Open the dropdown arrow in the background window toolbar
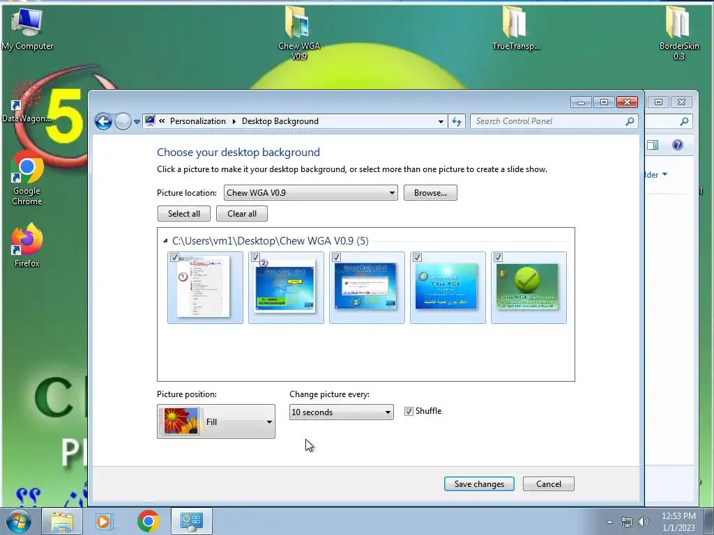Viewport: 714px width, 535px height. [x=664, y=174]
